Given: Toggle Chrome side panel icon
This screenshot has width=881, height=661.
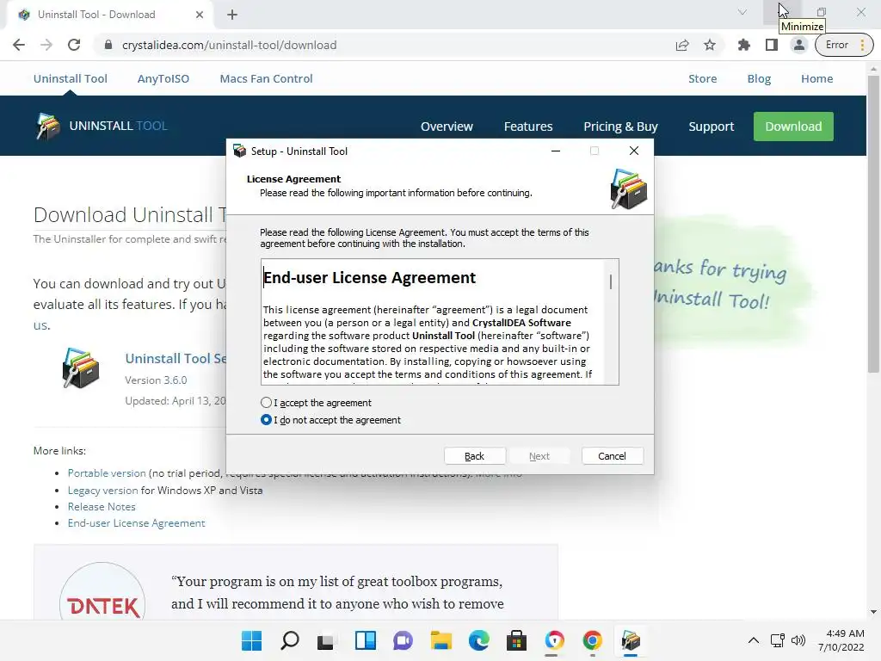Looking at the screenshot, I should click(x=772, y=45).
